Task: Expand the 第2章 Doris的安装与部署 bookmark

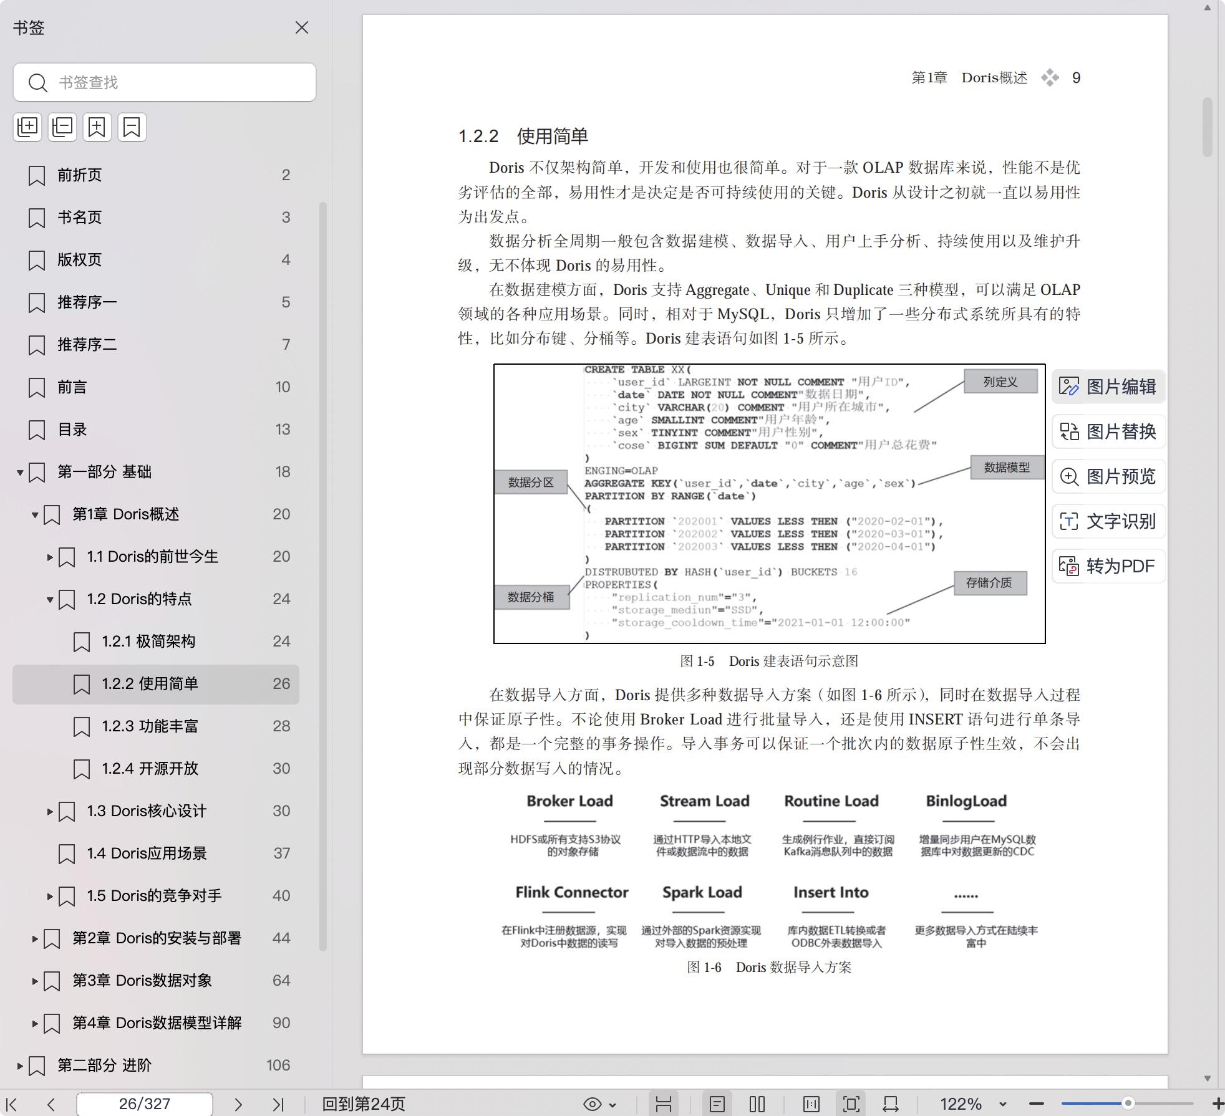Action: pyautogui.click(x=35, y=939)
